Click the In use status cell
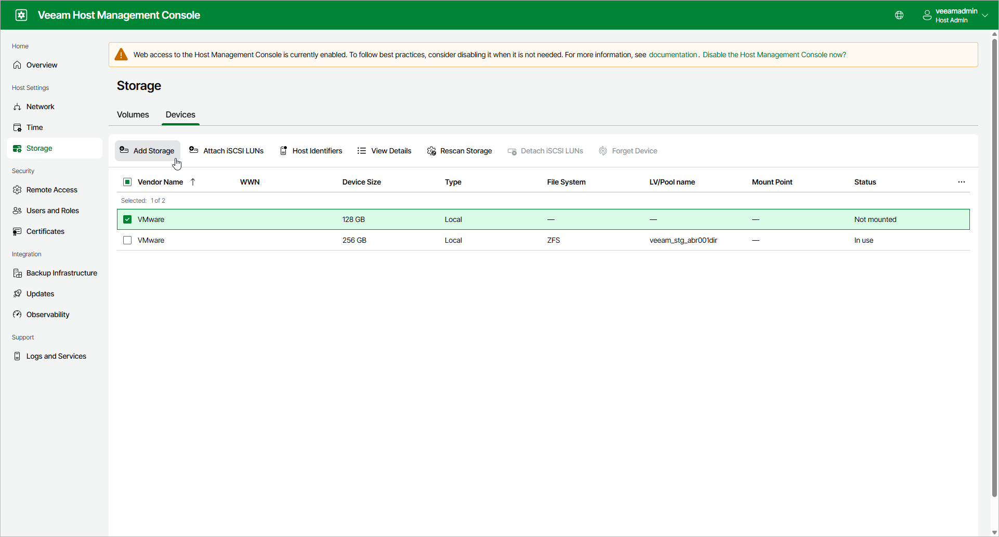The width and height of the screenshot is (999, 537). 864,240
